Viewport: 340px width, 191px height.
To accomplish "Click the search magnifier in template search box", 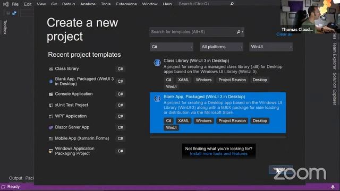I will click(x=239, y=32).
